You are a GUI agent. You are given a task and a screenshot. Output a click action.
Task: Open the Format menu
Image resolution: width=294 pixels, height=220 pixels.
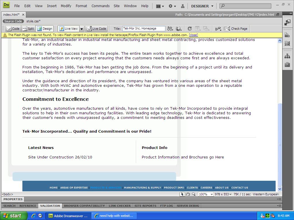click(x=81, y=6)
